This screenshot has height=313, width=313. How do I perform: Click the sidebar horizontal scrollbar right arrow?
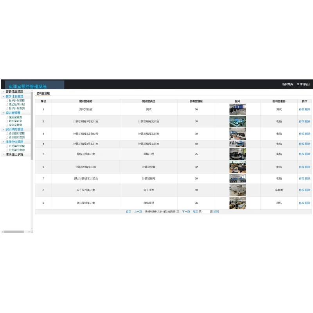coord(29,232)
